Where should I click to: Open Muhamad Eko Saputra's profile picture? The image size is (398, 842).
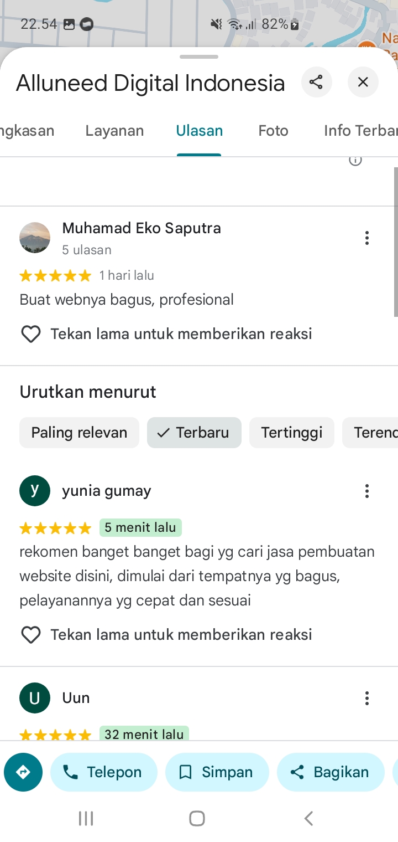[35, 238]
